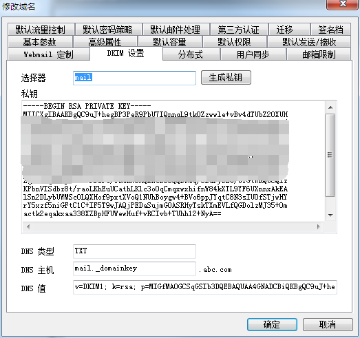Click the private key scroll up arrow
This screenshot has width=360, height=338.
330,107
